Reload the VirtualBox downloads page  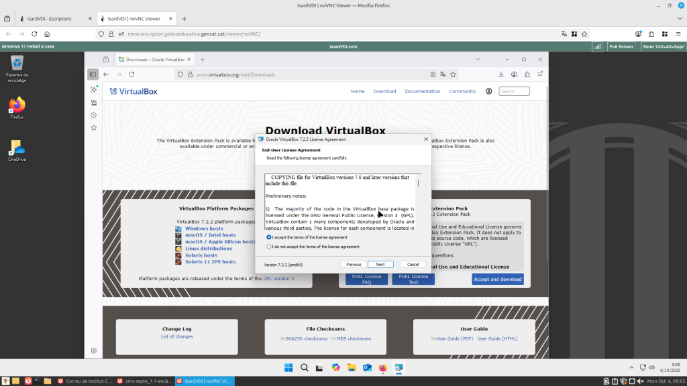(x=131, y=74)
